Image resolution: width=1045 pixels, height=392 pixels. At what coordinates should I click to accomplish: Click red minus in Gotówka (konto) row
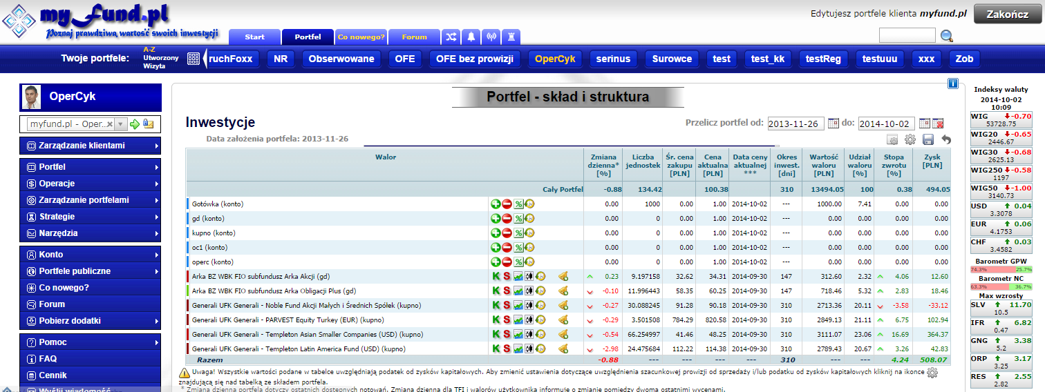(x=507, y=204)
